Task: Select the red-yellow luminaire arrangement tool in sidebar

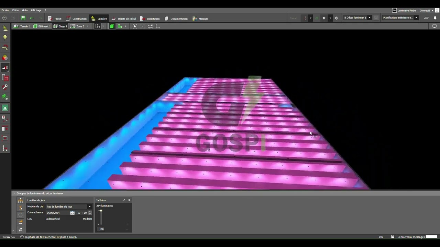Action: coord(5,48)
